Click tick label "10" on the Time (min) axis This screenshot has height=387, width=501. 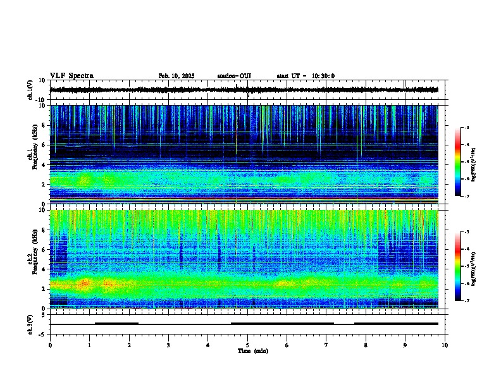click(x=445, y=345)
